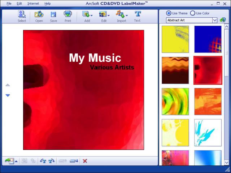Click the 'My Music' title text
The image size is (231, 173).
click(x=95, y=58)
